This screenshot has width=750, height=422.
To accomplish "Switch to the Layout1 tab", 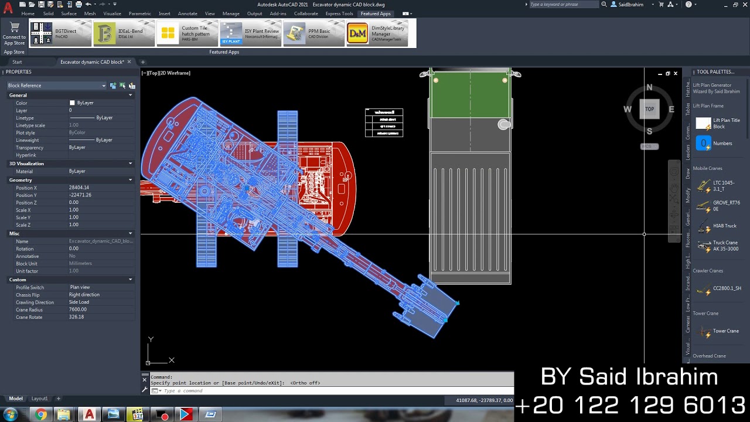I will tap(39, 399).
